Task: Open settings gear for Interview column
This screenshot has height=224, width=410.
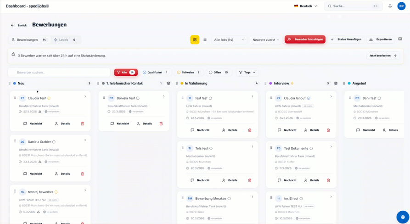Action: tap(336, 84)
